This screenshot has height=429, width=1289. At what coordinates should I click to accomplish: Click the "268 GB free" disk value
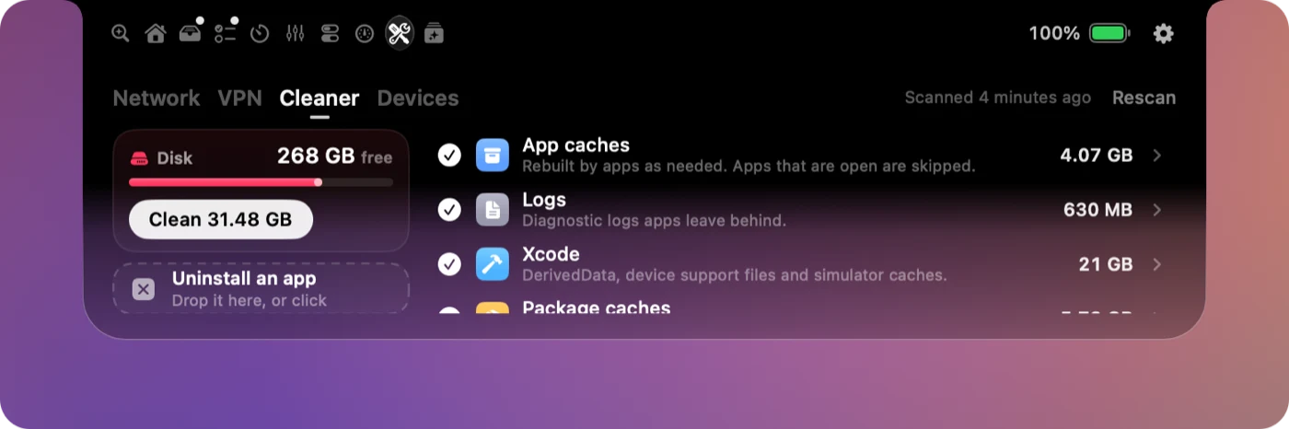tap(335, 157)
